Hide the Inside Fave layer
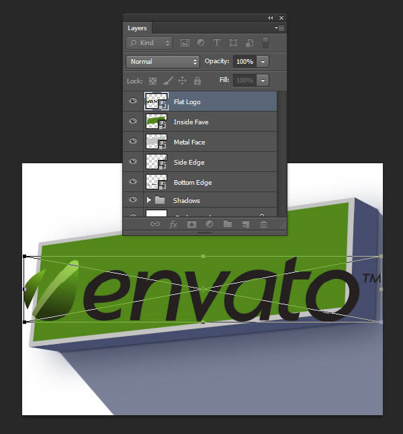Image resolution: width=403 pixels, height=434 pixels. (x=133, y=121)
